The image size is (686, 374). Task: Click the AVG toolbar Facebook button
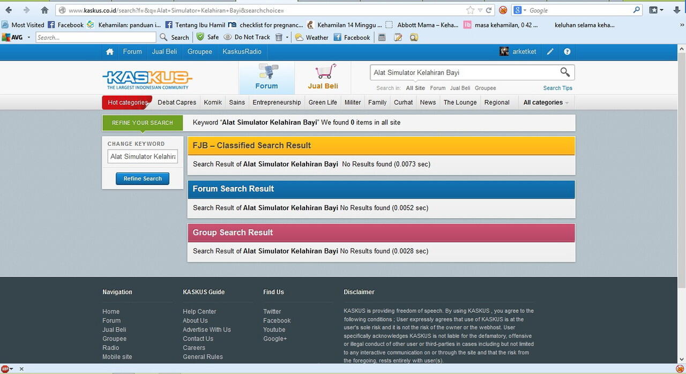pyautogui.click(x=352, y=38)
